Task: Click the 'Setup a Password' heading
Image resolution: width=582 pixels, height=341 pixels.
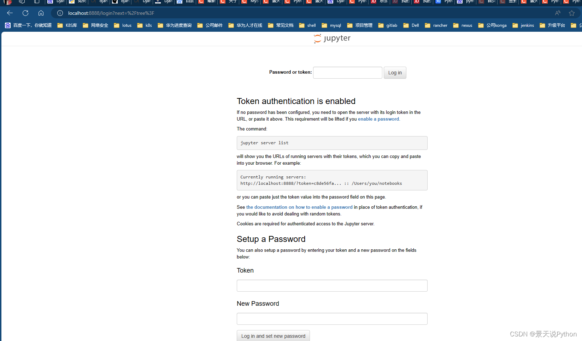Action: pos(271,239)
